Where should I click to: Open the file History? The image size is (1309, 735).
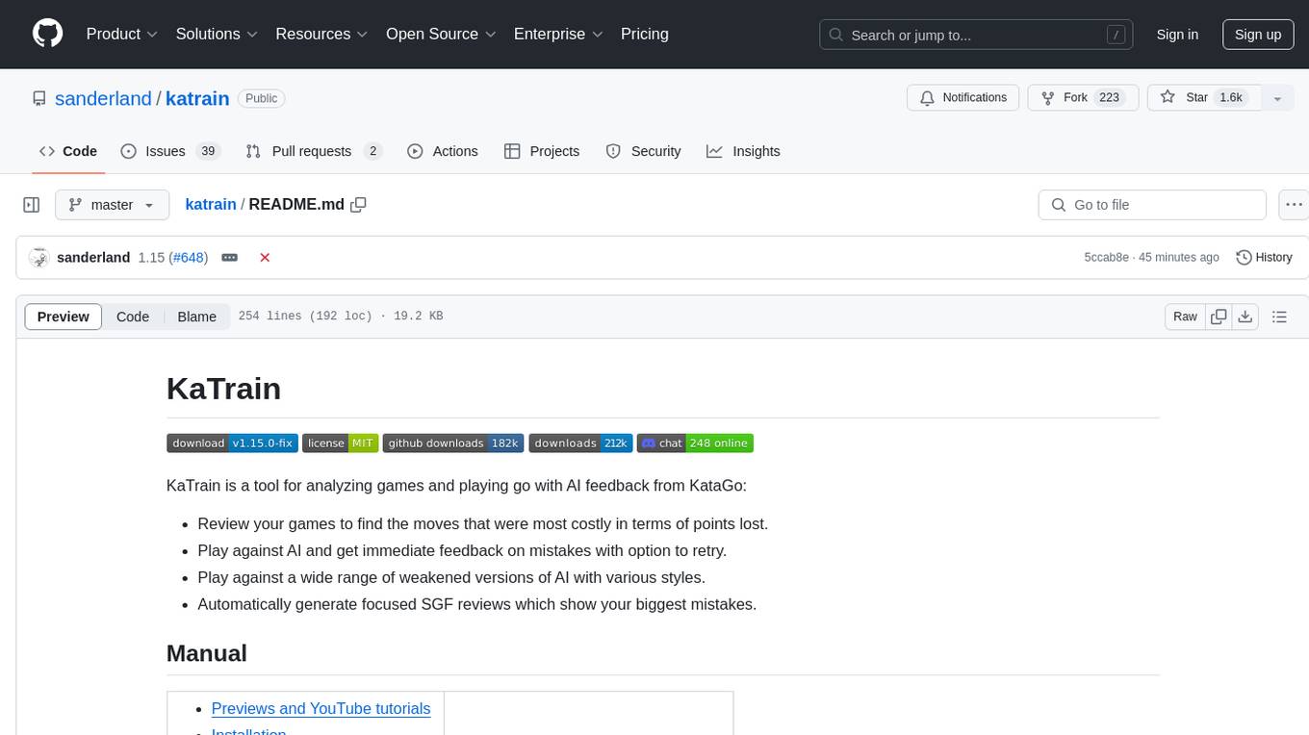(x=1264, y=258)
